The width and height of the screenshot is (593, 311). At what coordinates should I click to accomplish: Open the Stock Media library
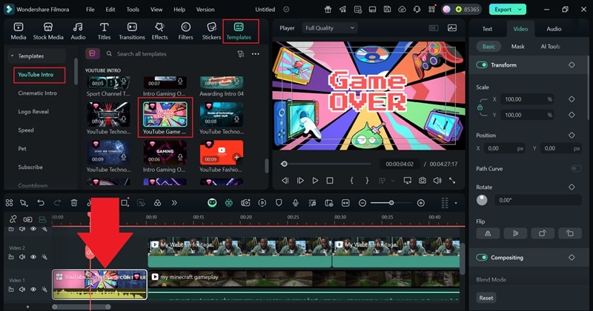pyautogui.click(x=48, y=31)
